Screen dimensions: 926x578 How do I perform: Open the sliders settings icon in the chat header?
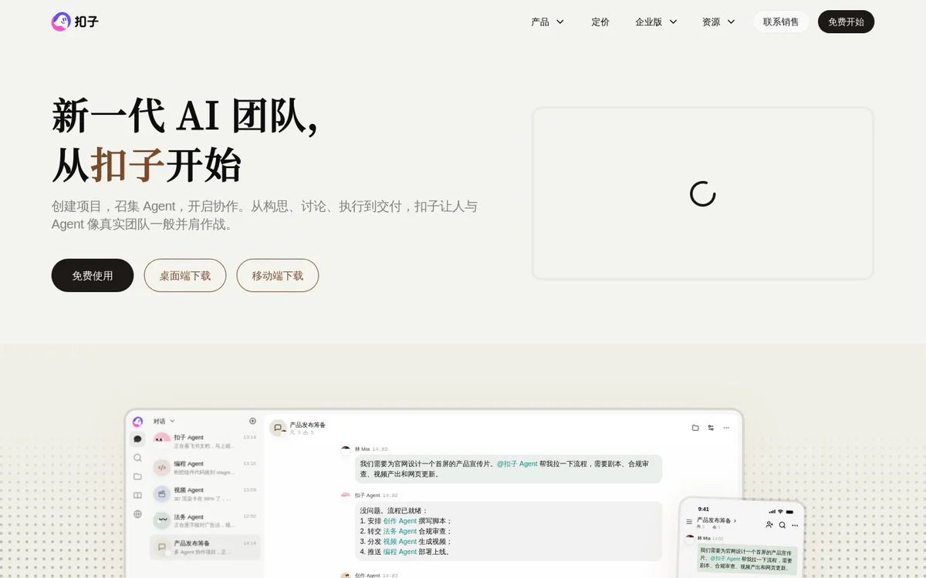pyautogui.click(x=711, y=428)
